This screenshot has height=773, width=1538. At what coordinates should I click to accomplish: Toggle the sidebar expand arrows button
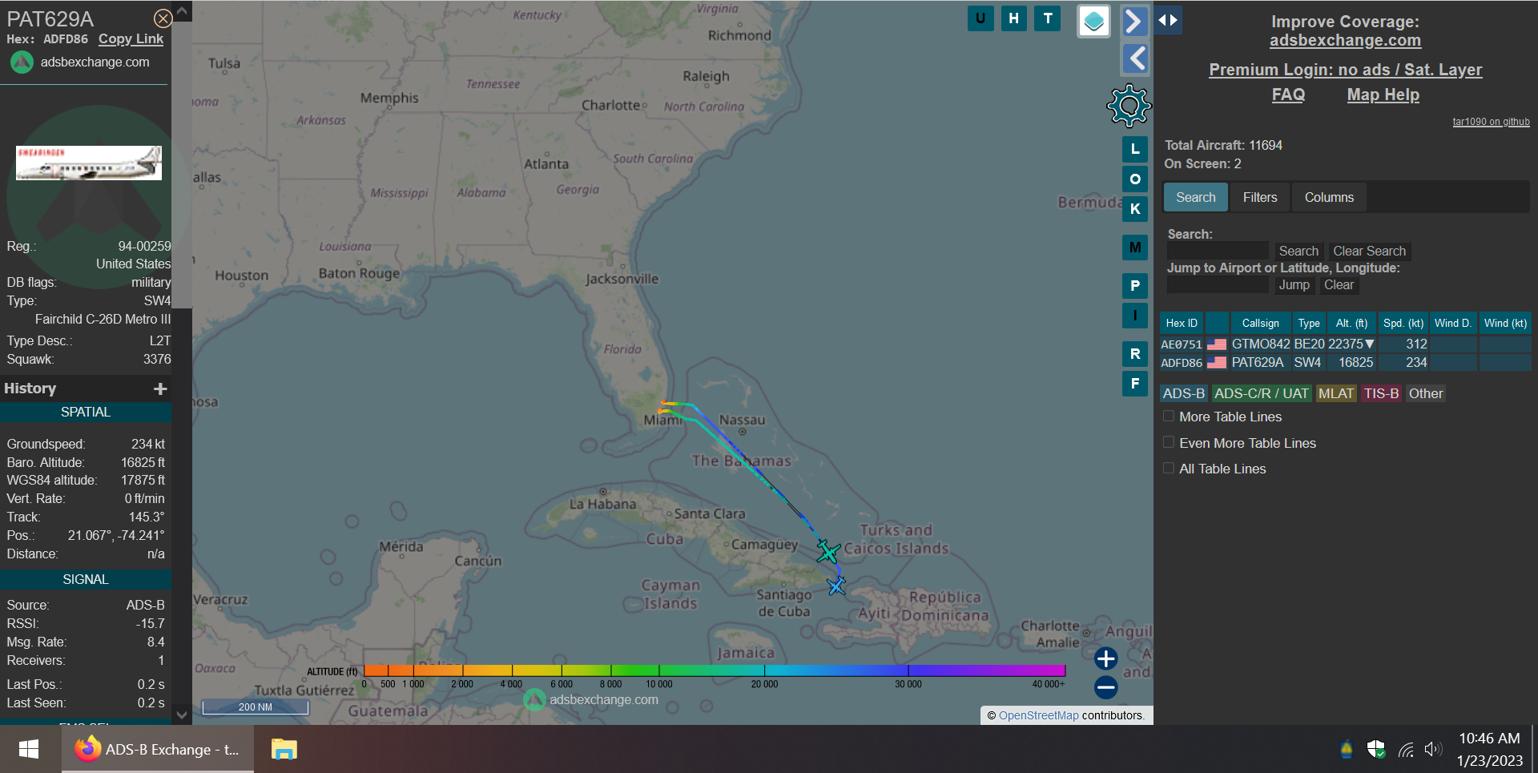point(1168,20)
